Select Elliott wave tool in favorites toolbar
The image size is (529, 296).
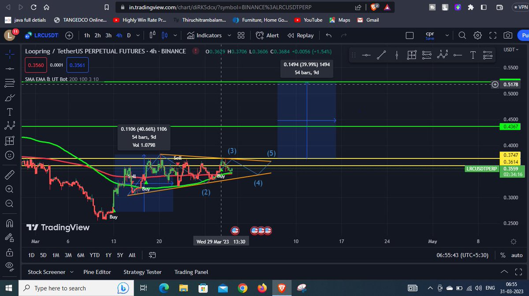coord(442,55)
